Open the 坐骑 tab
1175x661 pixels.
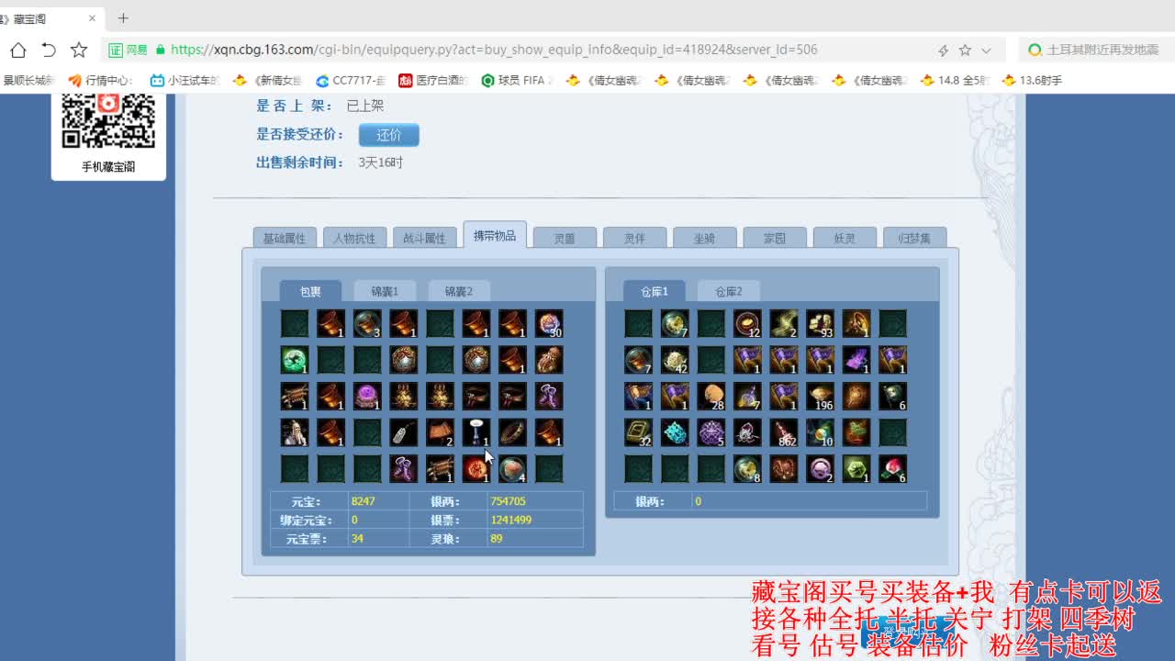[704, 237]
